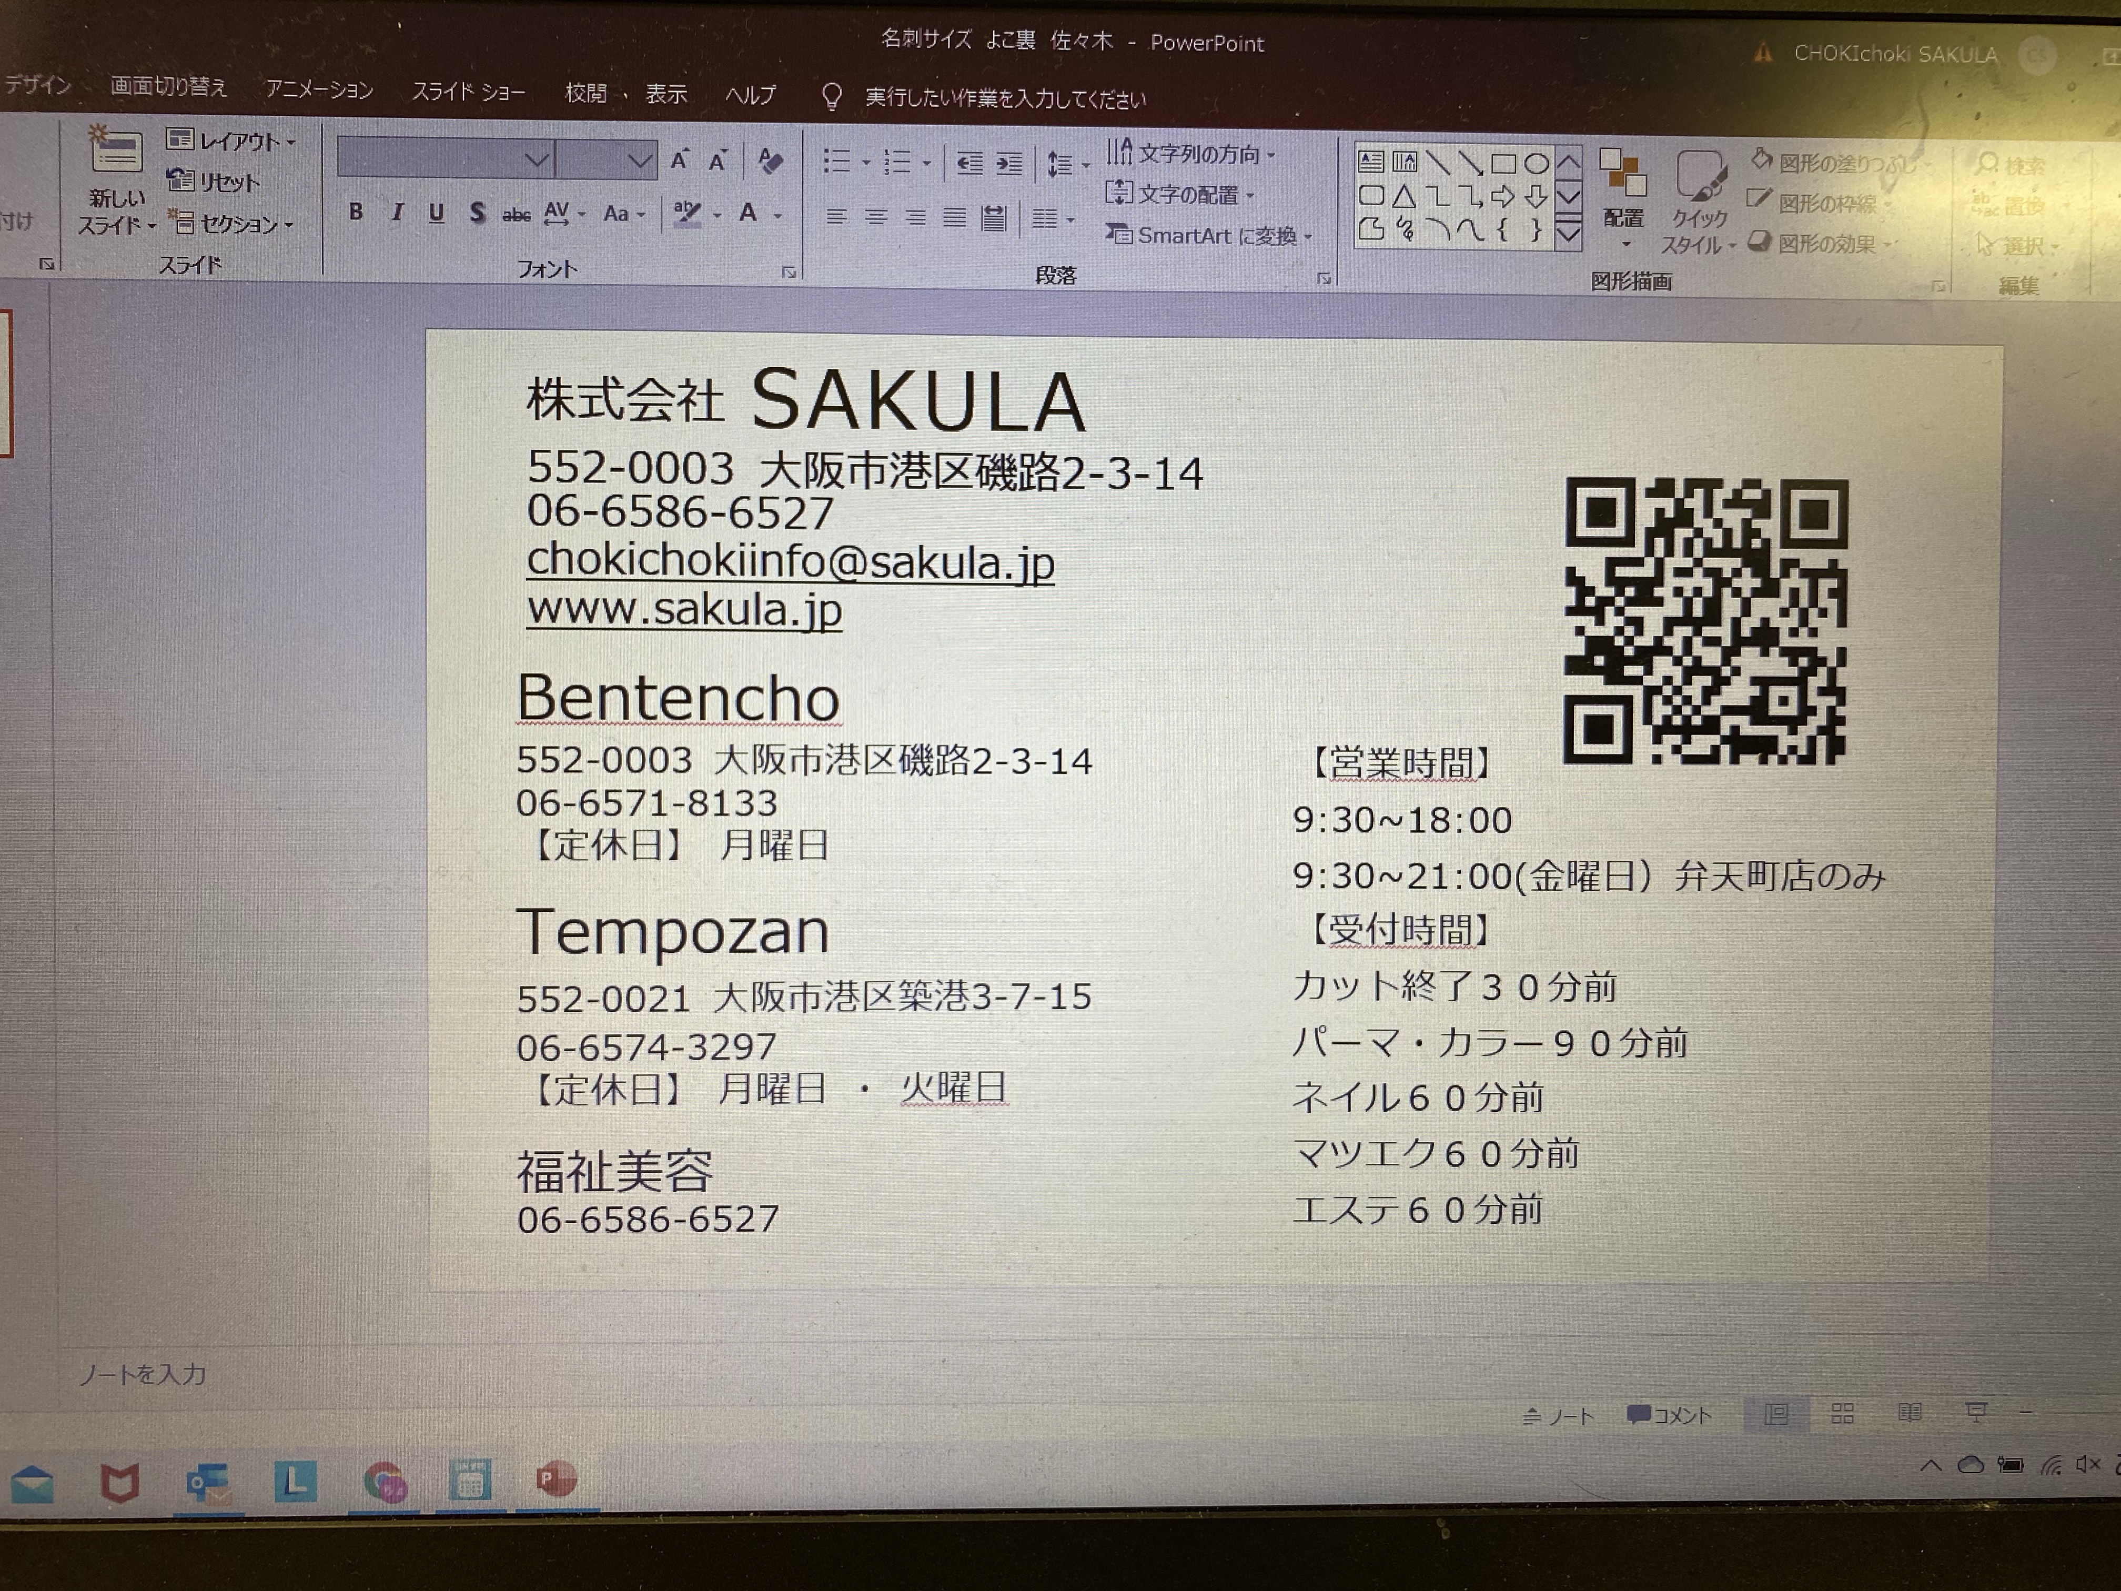The height and width of the screenshot is (1591, 2121).
Task: Open the font name dropdown
Action: pyautogui.click(x=537, y=160)
